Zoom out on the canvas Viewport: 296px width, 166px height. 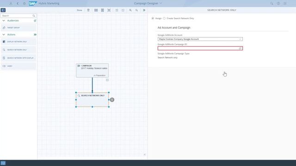(x=136, y=10)
